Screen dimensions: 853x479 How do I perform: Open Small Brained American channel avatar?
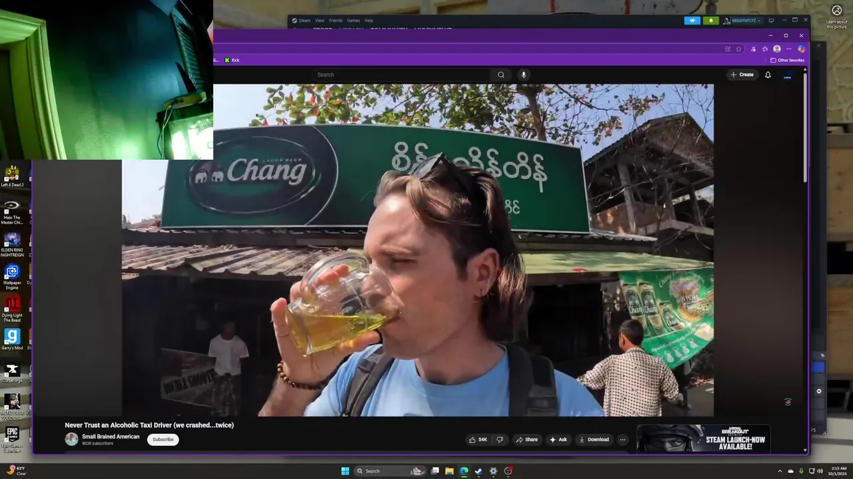pos(71,439)
